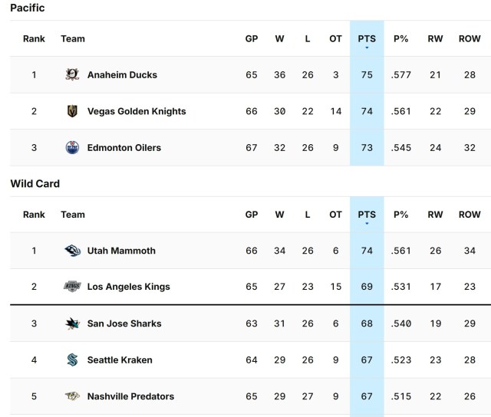Sort Pacific table by Rank header
This screenshot has height=417, width=491.
34,38
